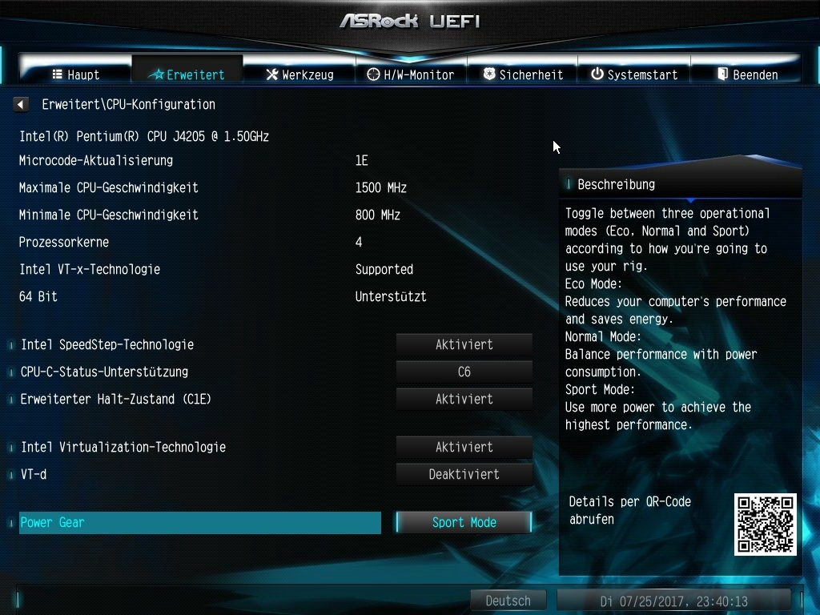The width and height of the screenshot is (820, 615).
Task: Click the wrench icon on the Werkzeug tab
Action: coord(272,74)
